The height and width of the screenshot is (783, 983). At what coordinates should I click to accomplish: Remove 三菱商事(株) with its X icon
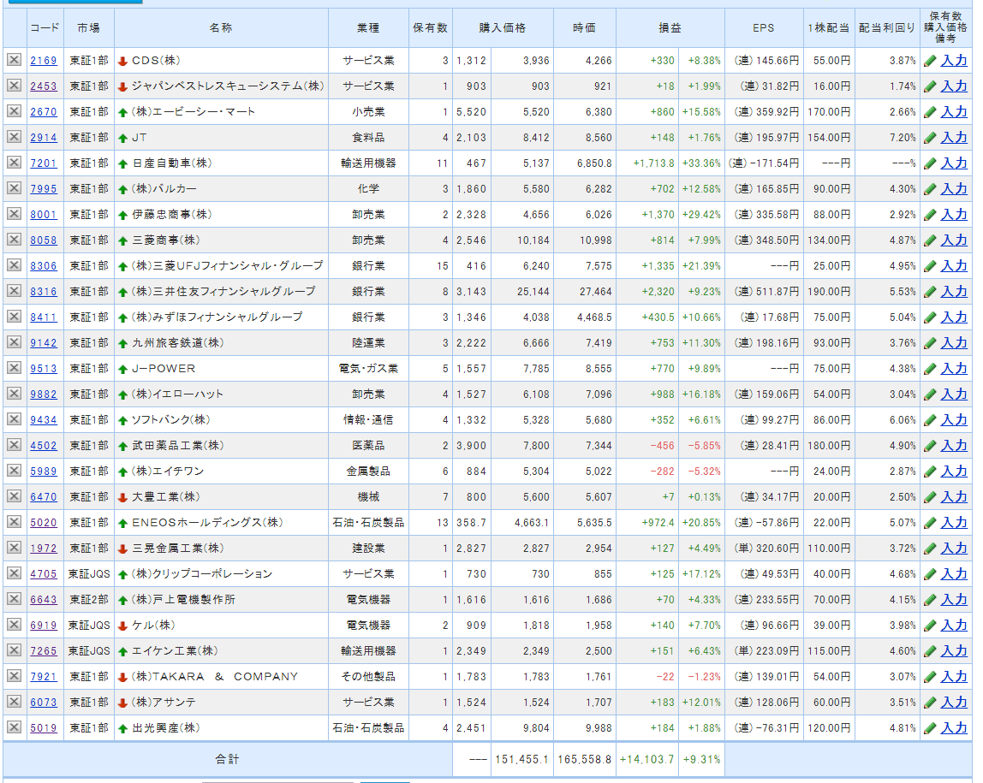click(14, 240)
